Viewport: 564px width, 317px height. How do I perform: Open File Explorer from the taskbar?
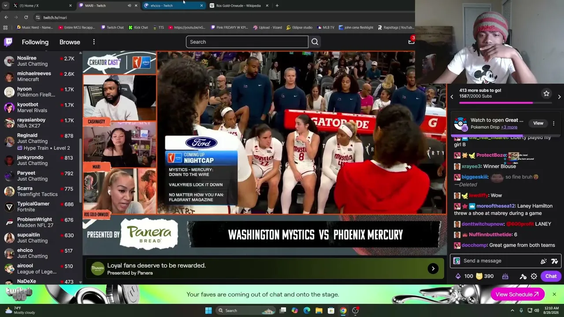click(x=319, y=310)
